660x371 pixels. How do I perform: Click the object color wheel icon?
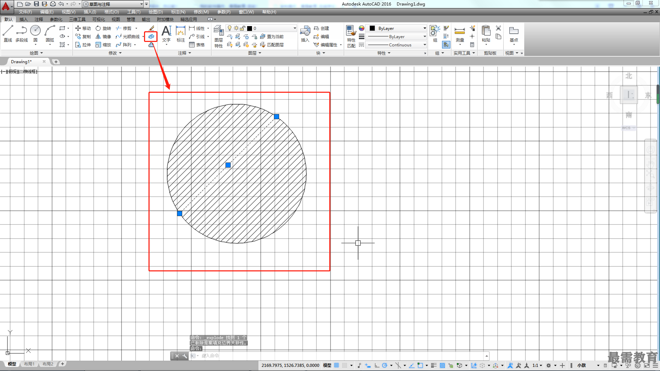[361, 28]
